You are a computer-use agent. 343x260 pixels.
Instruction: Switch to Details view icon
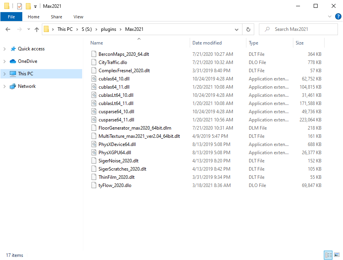coord(328,255)
